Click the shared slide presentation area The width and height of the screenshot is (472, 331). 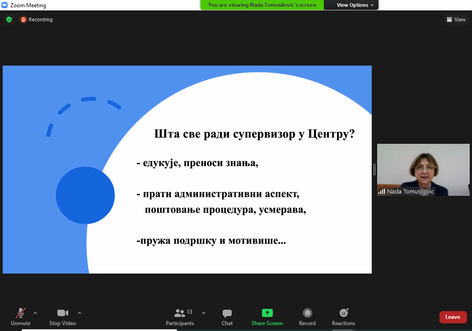click(187, 170)
